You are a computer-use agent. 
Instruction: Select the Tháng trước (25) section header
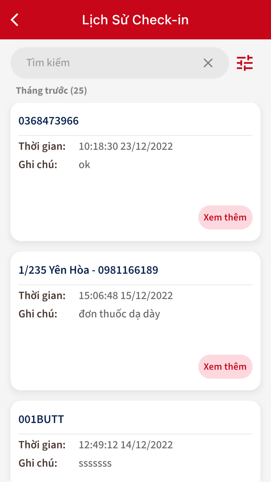click(x=51, y=90)
